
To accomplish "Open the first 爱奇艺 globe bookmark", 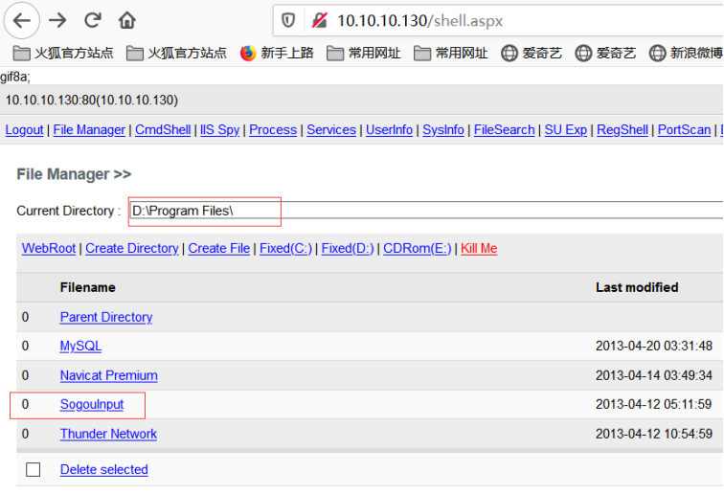I will pos(532,53).
